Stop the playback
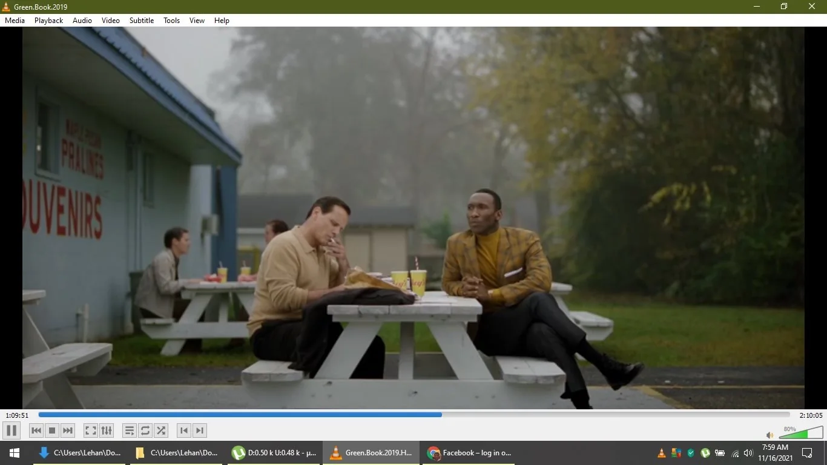Viewport: 827px width, 465px height. 52,430
